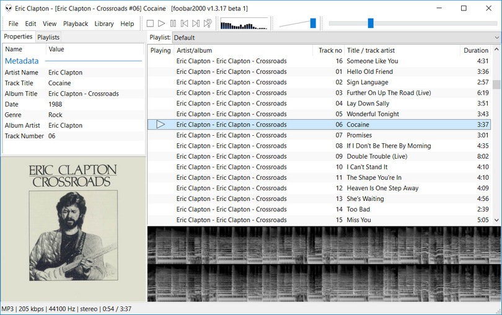Click the Date value 1988
The width and height of the screenshot is (502, 315).
click(x=55, y=104)
